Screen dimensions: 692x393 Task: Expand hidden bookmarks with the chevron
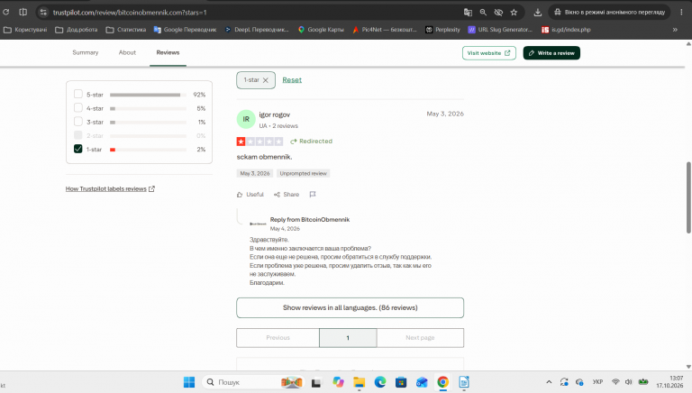(675, 30)
